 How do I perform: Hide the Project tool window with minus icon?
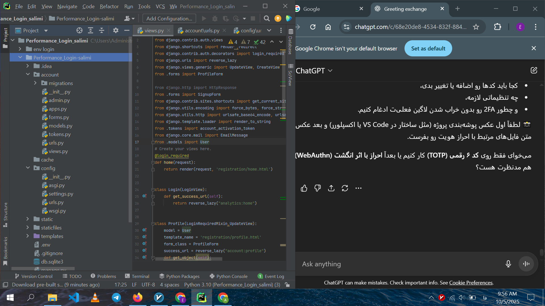(x=127, y=30)
